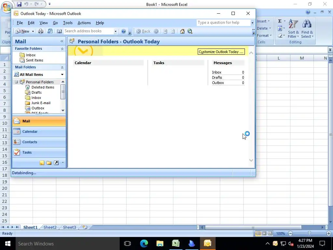Click Excel's Normal view icon in status bar
The height and width of the screenshot is (250, 333).
pyautogui.click(x=258, y=233)
